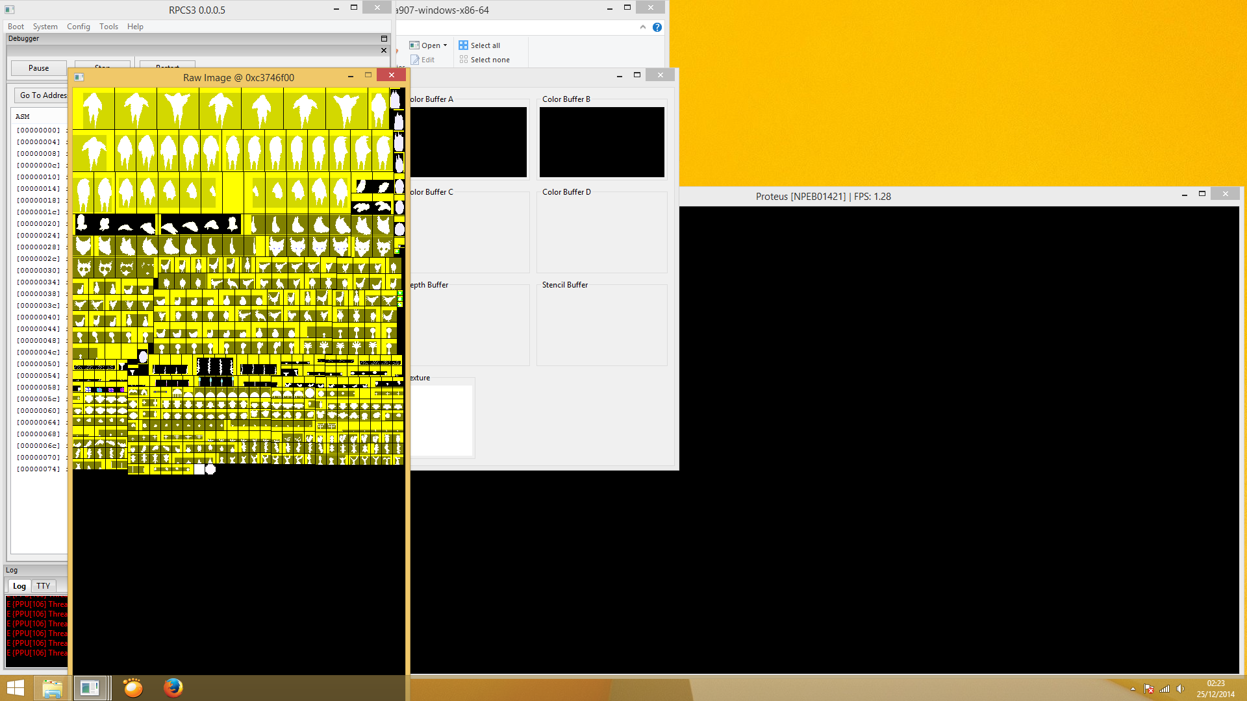
Task: Expand the Open dropdown arrow in Explorer
Action: [x=445, y=45]
